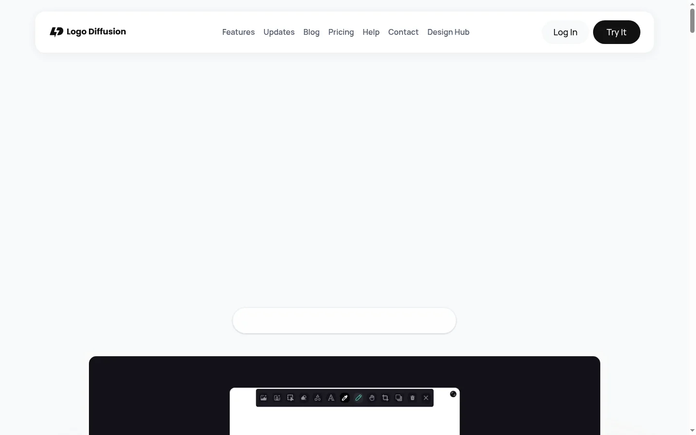Select the Crop tool
The width and height of the screenshot is (696, 435).
click(385, 398)
